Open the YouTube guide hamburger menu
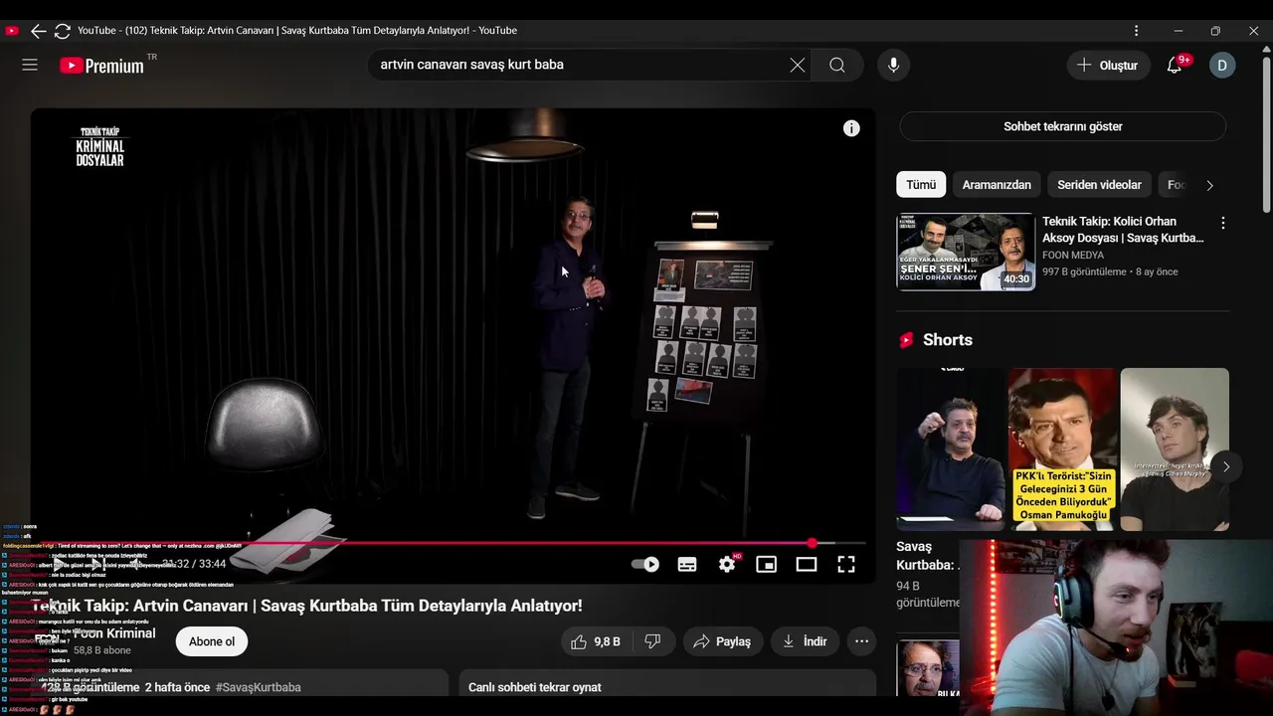Screen dimensions: 1273x716 (x=30, y=65)
